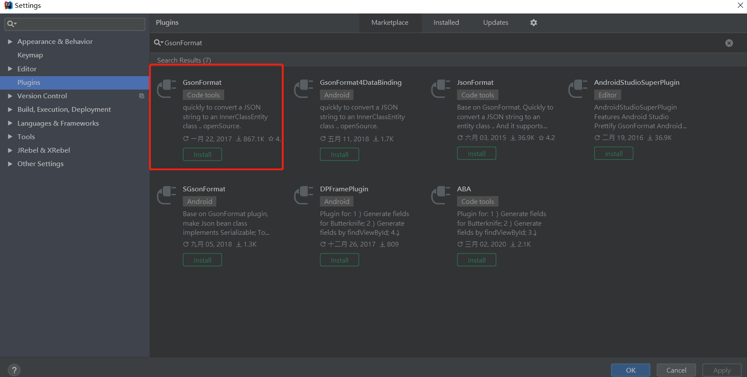Open the SGsonFormat plugin title
Screen dimensions: 747x377
[x=204, y=189]
